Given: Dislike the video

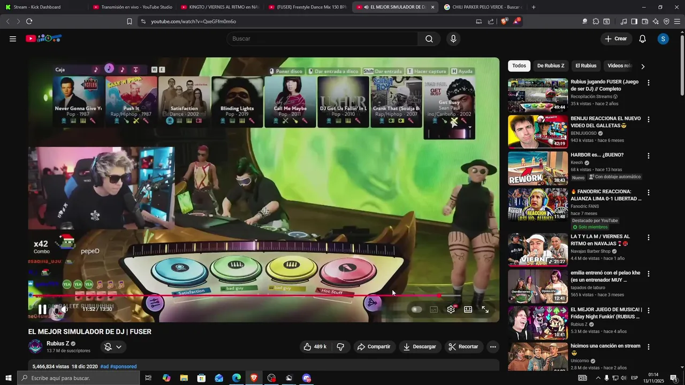Looking at the screenshot, I should pyautogui.click(x=340, y=346).
